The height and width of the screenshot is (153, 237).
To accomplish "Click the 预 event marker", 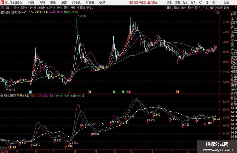I will coord(178,92).
